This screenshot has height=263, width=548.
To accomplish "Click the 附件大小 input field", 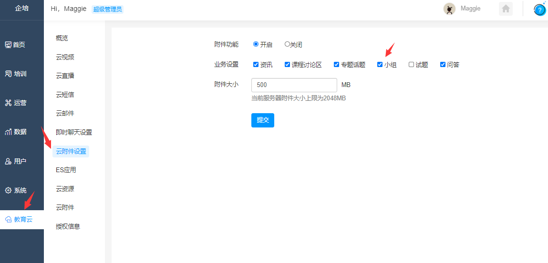I will click(x=294, y=85).
